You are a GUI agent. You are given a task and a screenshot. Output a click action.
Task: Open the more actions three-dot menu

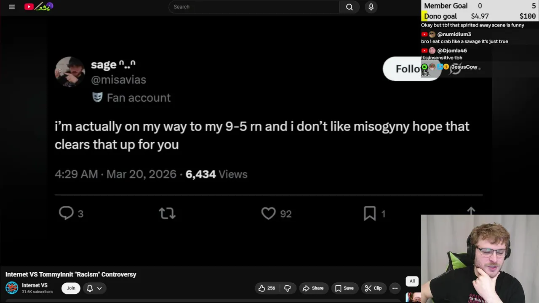[x=395, y=288]
